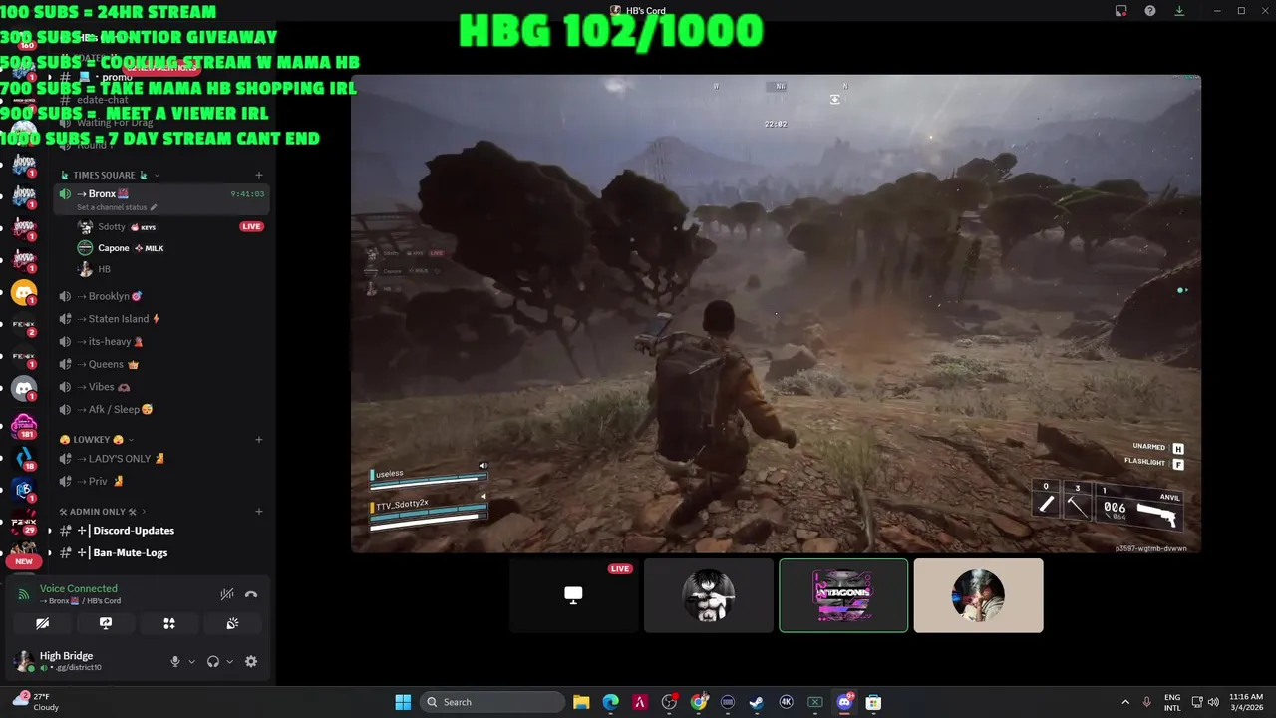Open Discord inbox icon in title bar
Image resolution: width=1276 pixels, height=718 pixels.
(1121, 11)
